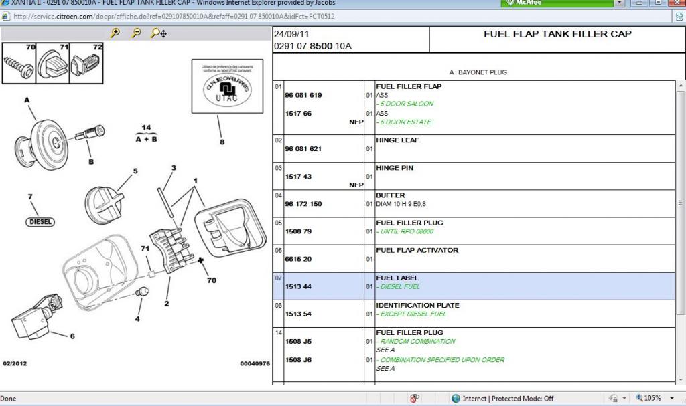Click the A : BAYONET PLUG legend
This screenshot has height=406, width=686.
click(x=478, y=72)
